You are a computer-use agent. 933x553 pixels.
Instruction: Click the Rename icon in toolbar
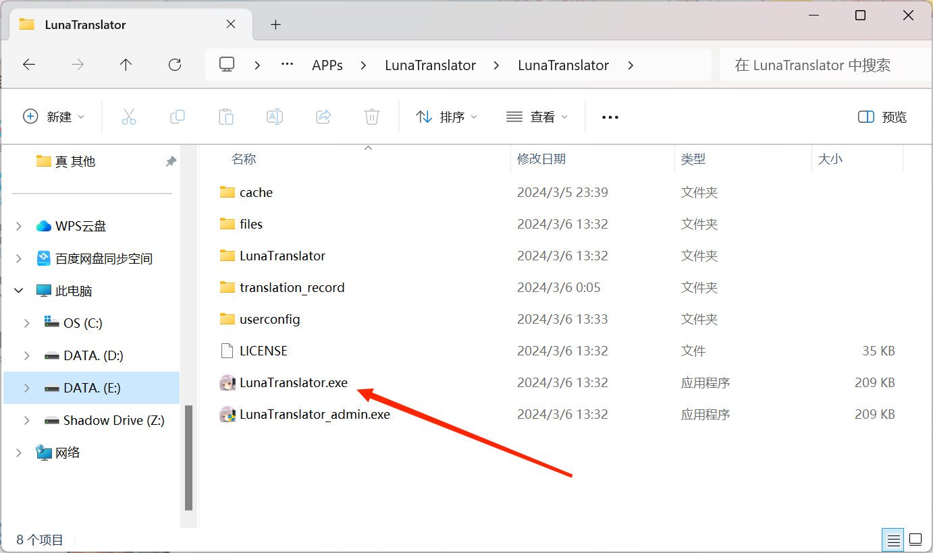275,117
